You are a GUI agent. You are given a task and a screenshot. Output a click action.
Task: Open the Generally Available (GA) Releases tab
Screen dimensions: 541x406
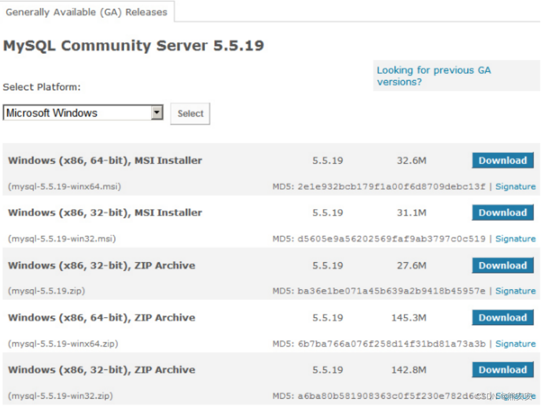click(86, 12)
